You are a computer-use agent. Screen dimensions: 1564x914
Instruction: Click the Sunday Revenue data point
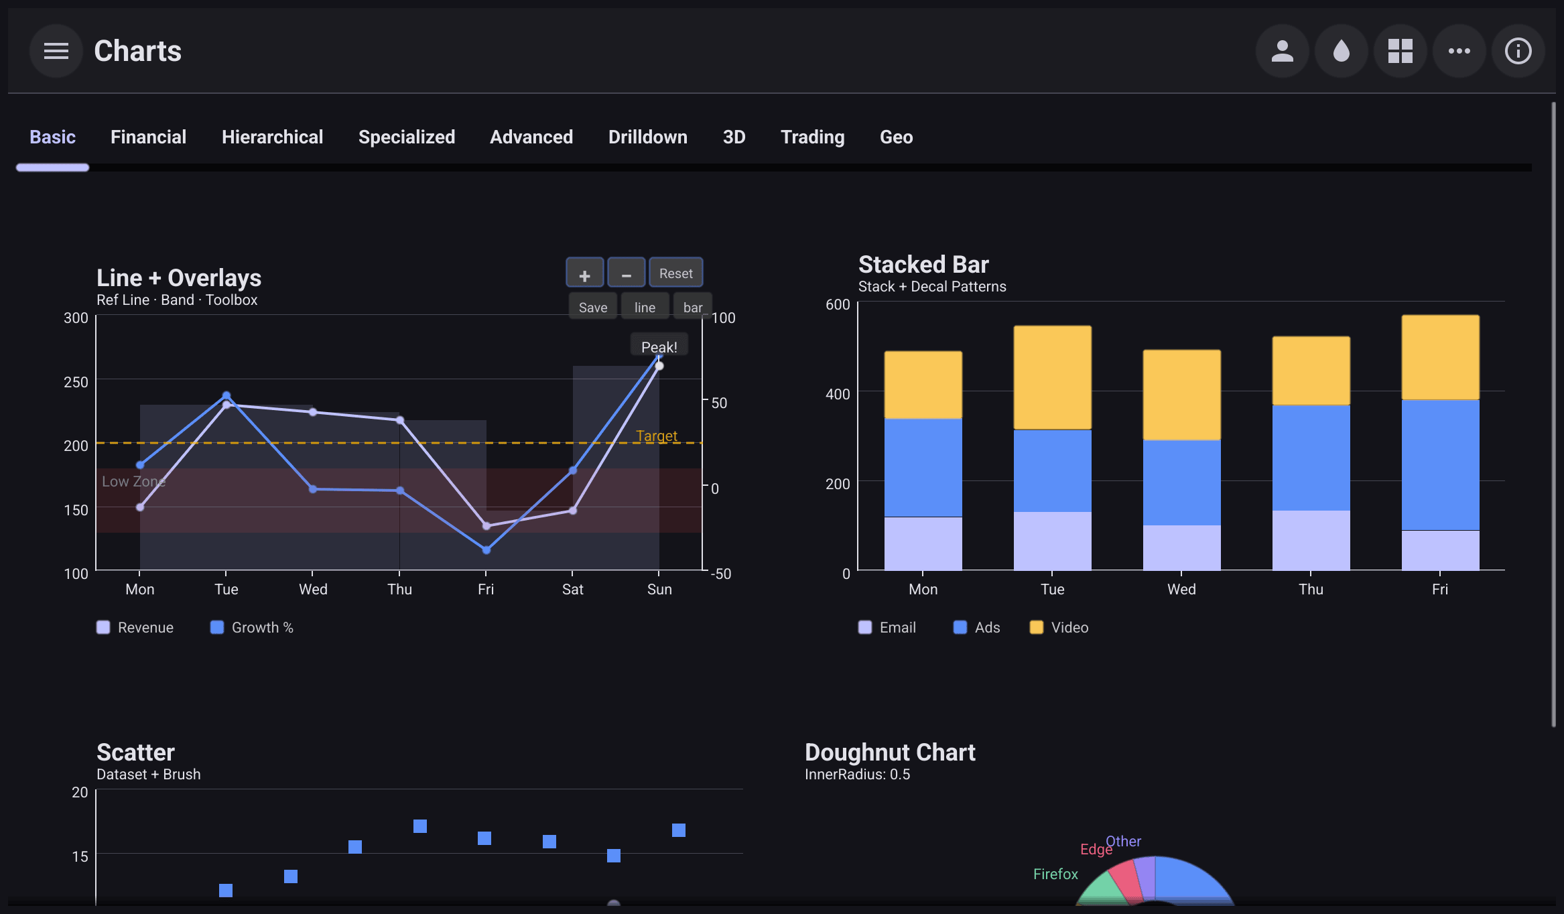pyautogui.click(x=659, y=366)
